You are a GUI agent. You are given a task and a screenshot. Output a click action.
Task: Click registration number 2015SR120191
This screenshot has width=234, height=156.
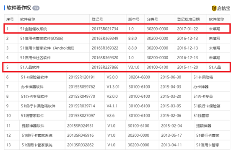[x=81, y=77]
